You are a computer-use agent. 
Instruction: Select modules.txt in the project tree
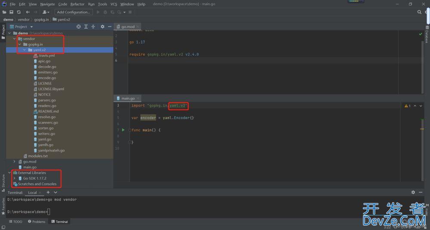pyautogui.click(x=38, y=156)
